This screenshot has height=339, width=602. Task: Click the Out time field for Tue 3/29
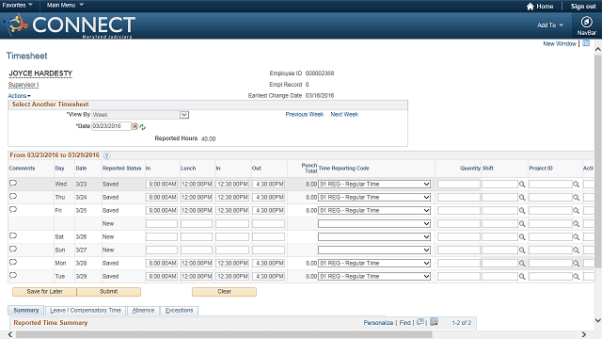point(268,276)
